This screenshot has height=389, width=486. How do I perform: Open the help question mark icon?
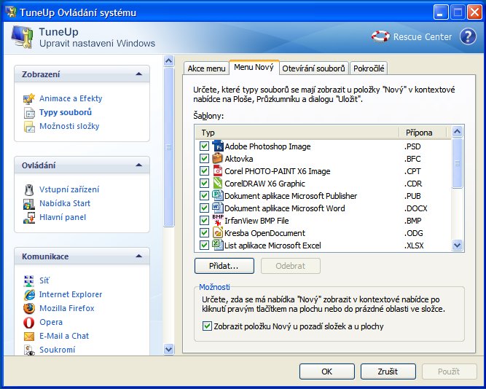click(468, 36)
